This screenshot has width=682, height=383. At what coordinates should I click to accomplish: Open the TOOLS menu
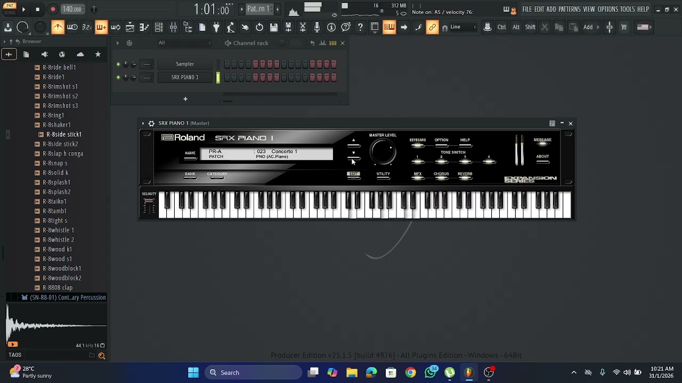point(627,9)
